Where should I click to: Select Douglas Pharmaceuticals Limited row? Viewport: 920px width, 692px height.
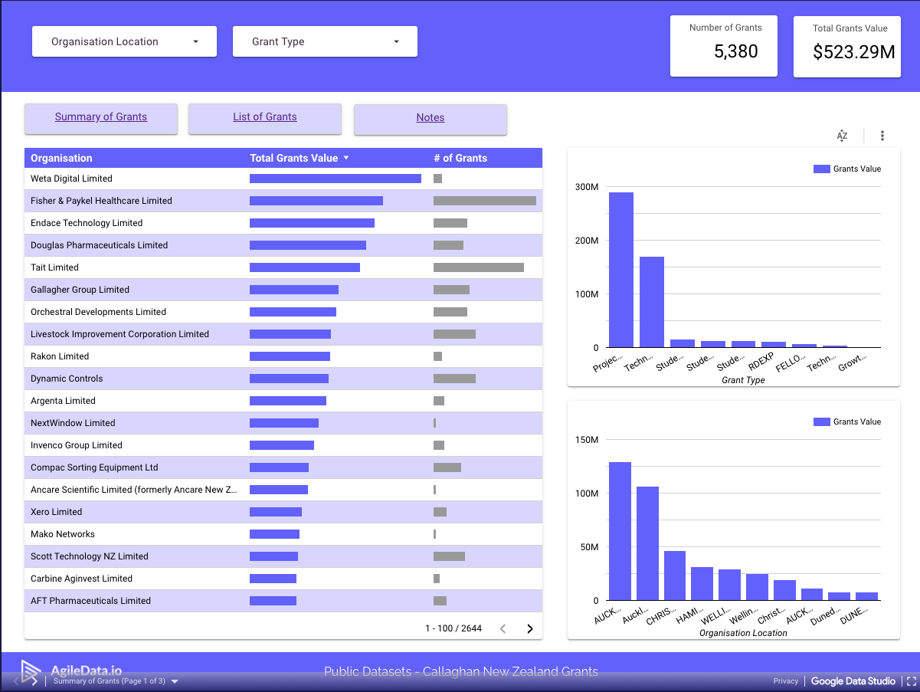(283, 245)
